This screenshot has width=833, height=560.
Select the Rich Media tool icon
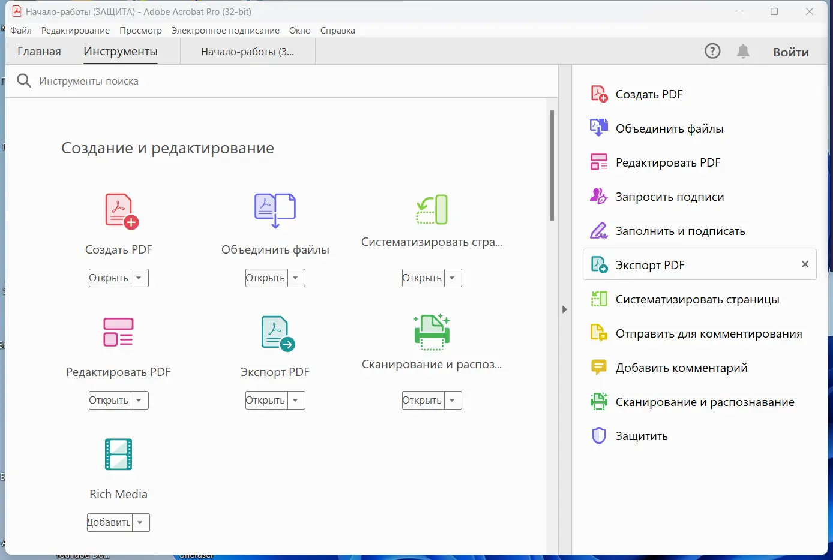(x=118, y=454)
